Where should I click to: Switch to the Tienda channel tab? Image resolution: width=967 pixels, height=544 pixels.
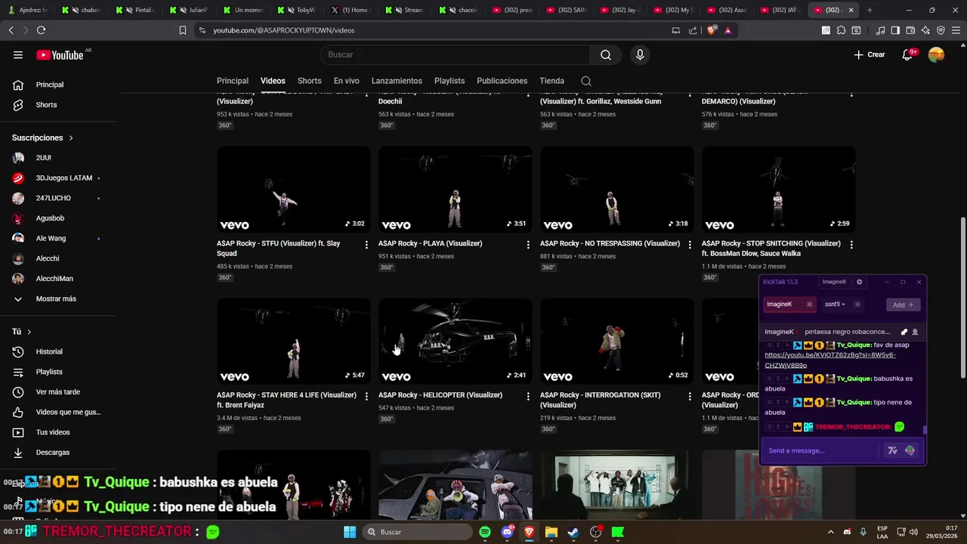coord(551,81)
